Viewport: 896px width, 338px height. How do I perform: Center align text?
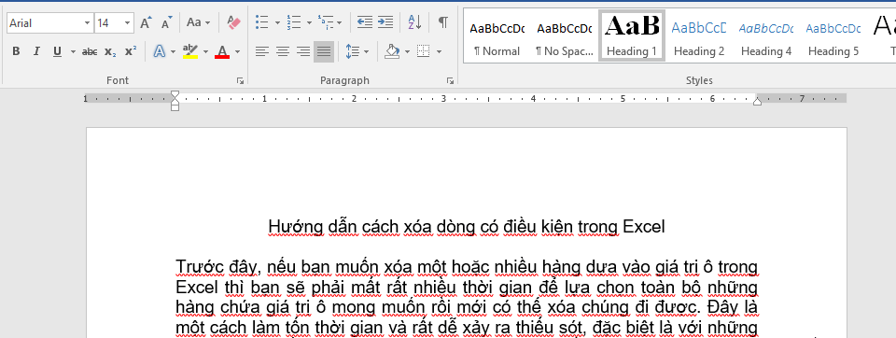(x=282, y=51)
